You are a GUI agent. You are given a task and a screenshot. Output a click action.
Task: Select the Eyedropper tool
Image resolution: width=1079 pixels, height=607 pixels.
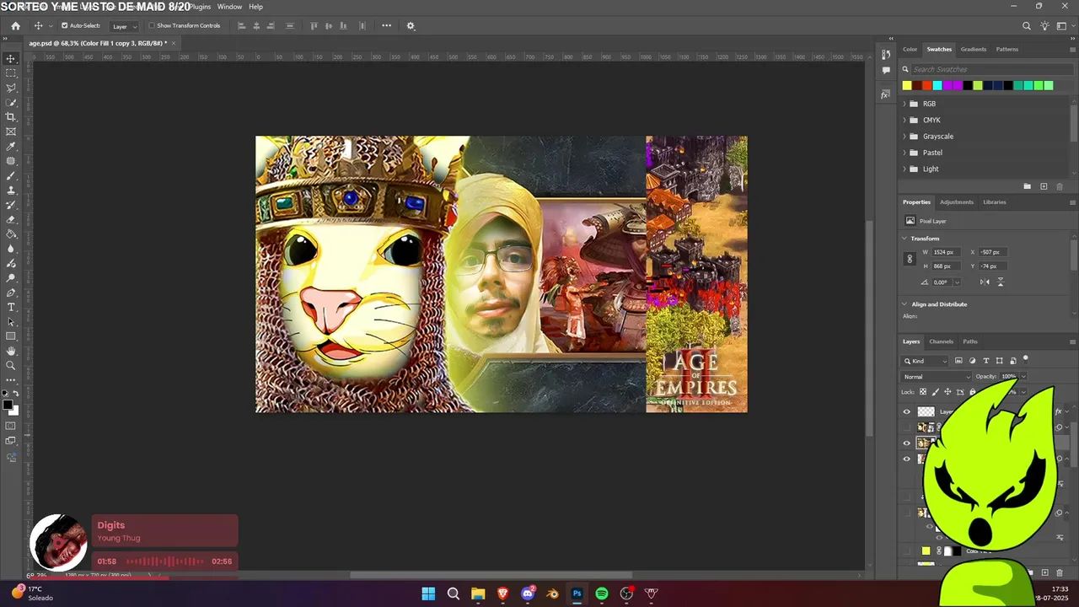click(11, 147)
